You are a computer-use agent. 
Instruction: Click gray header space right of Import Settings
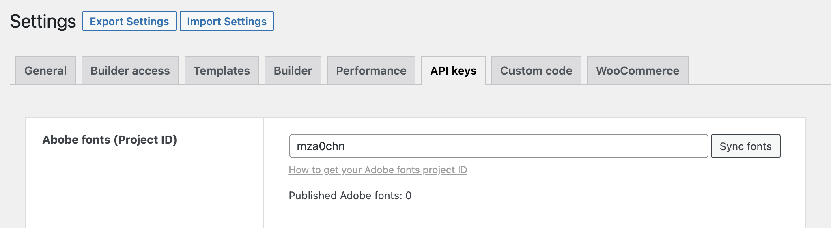coord(527,22)
